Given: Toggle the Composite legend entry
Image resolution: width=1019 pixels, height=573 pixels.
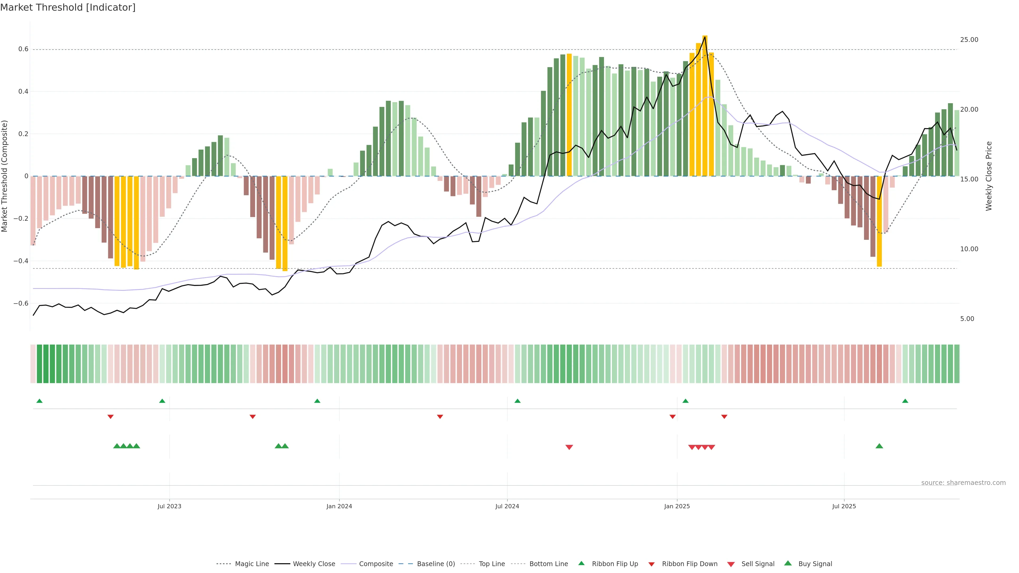Looking at the screenshot, I should (376, 564).
